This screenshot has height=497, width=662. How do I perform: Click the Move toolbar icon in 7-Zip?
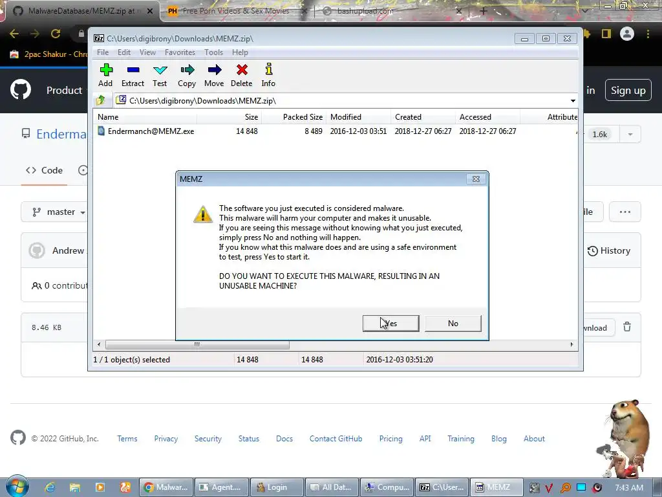click(x=214, y=75)
